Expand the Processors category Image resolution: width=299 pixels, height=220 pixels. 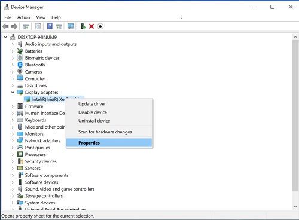(13, 155)
